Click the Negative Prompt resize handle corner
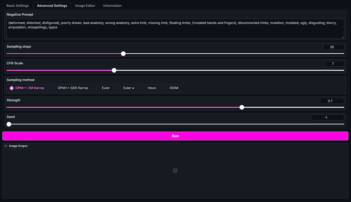The width and height of the screenshot is (351, 202). tap(343, 37)
